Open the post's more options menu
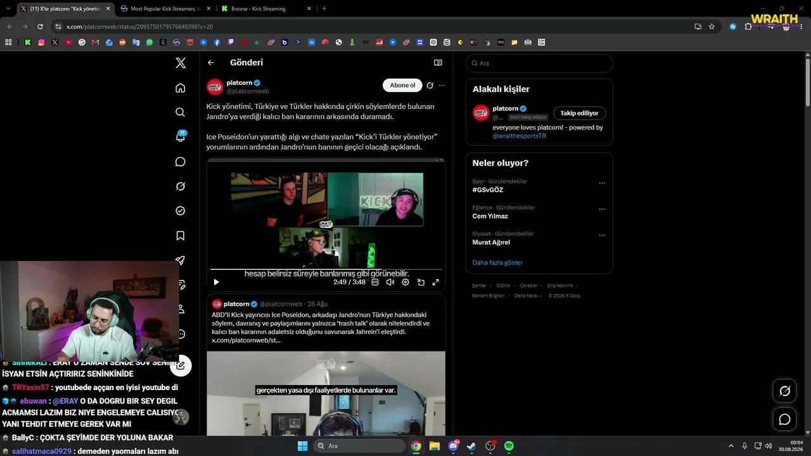Viewport: 811px width, 456px height. click(x=442, y=85)
